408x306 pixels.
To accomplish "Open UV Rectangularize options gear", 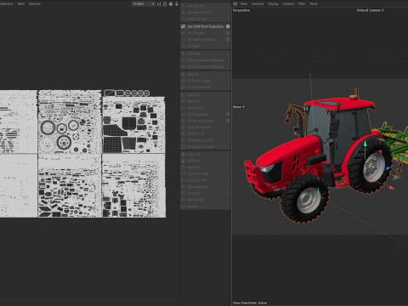I will tap(228, 121).
